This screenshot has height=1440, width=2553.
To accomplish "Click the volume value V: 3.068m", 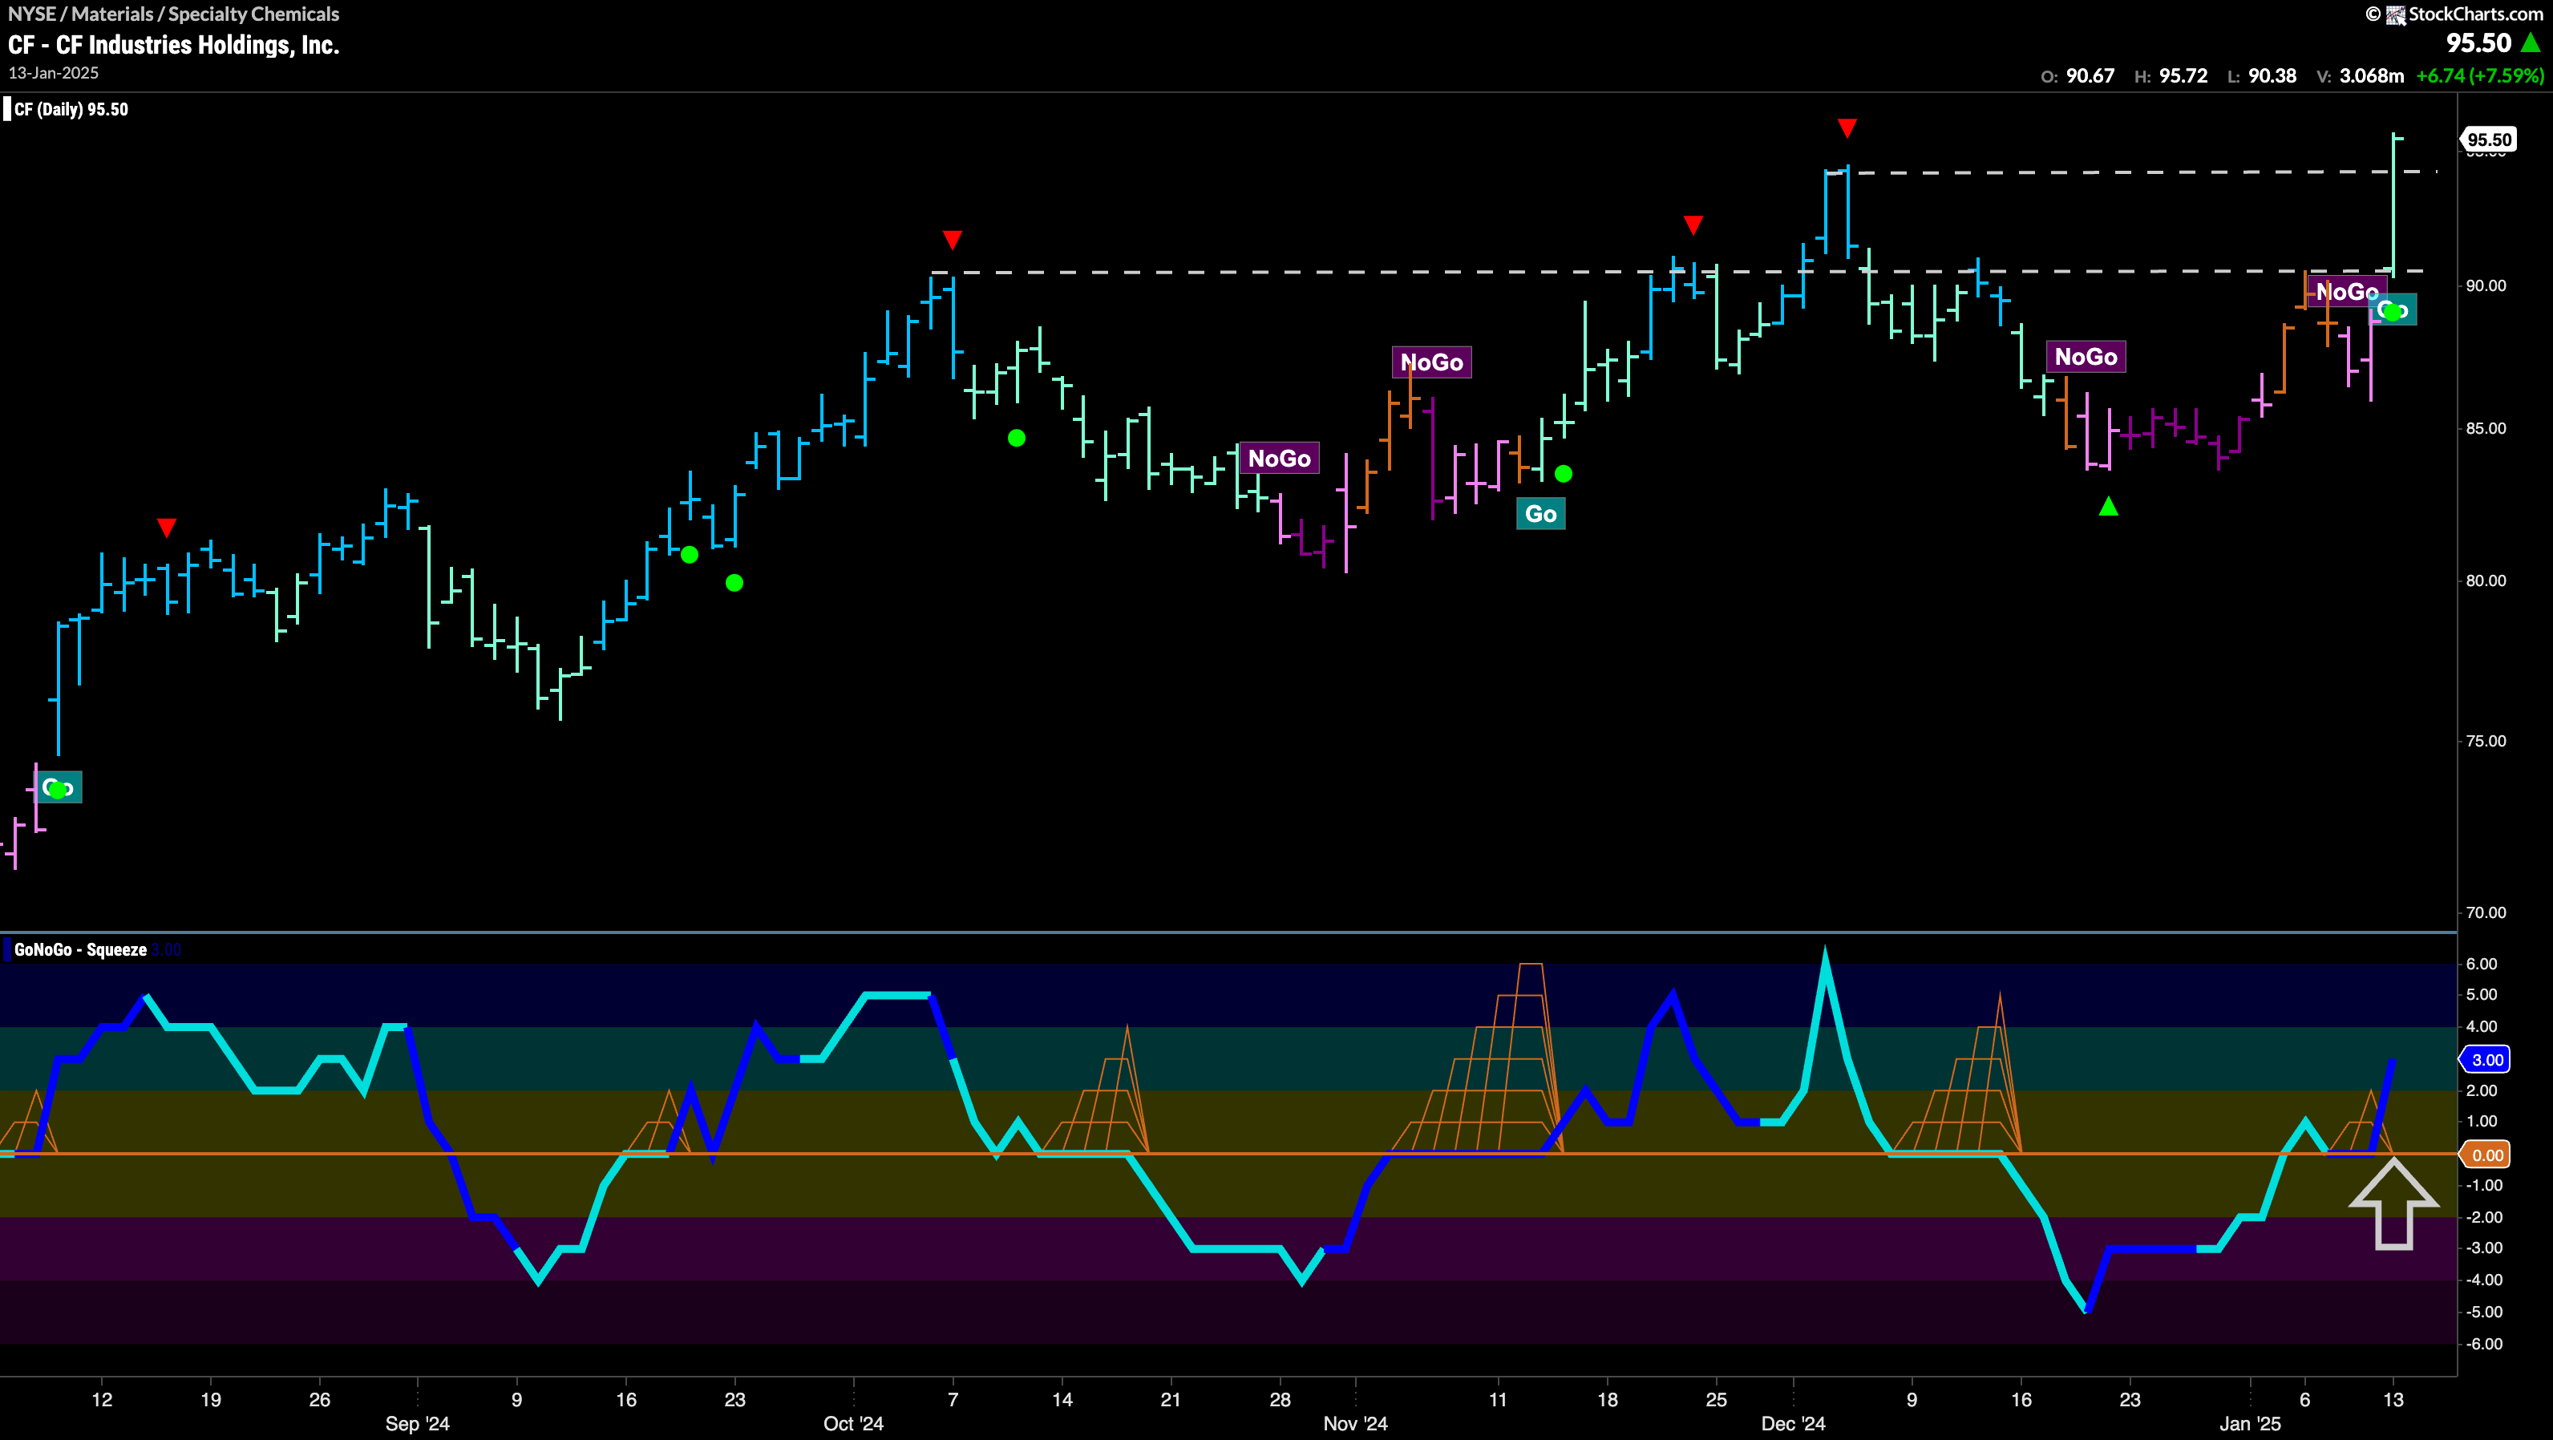I will [x=2360, y=76].
